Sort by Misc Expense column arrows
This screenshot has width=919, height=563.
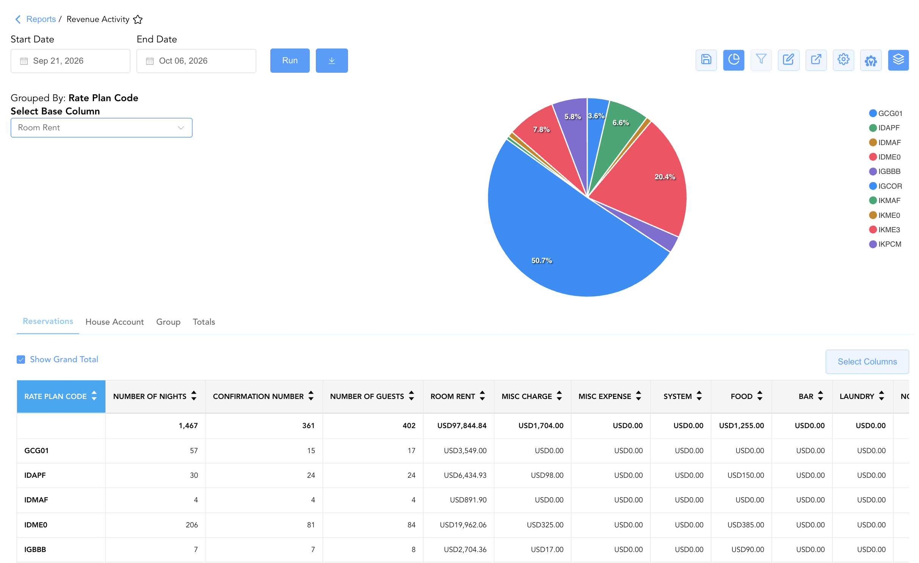[x=638, y=396]
